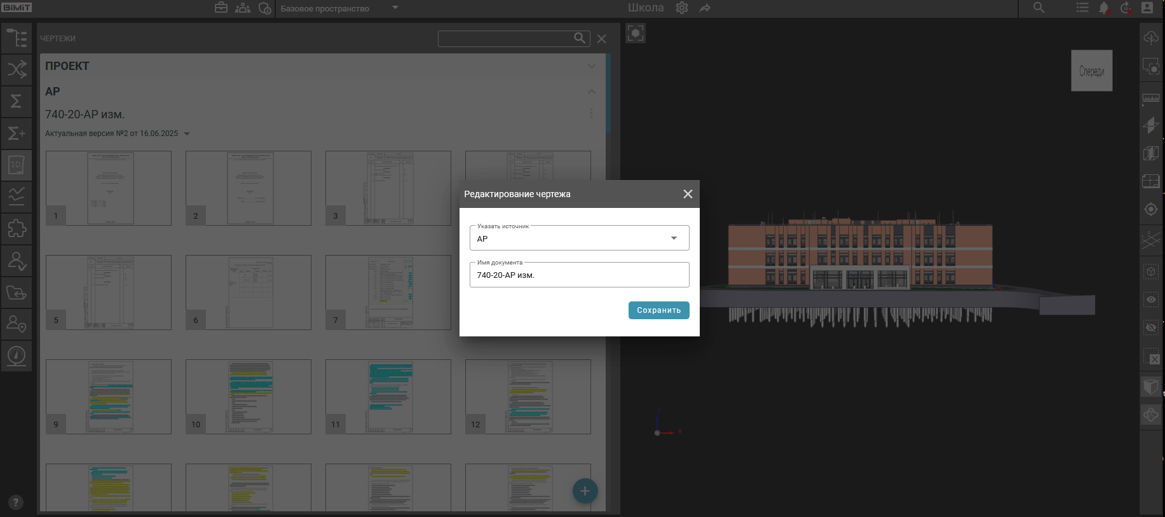Screen dimensions: 1165x517
Task: Open the 2D drawings panel in sidebar
Action: 17,165
